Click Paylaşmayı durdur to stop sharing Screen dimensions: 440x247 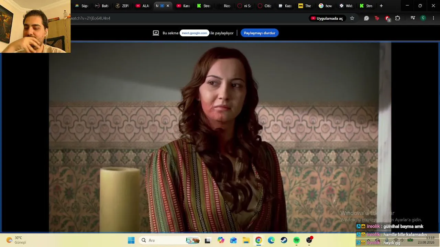(x=260, y=33)
